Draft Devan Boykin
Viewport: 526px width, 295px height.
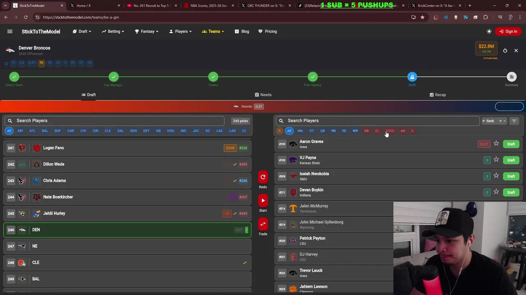511,192
